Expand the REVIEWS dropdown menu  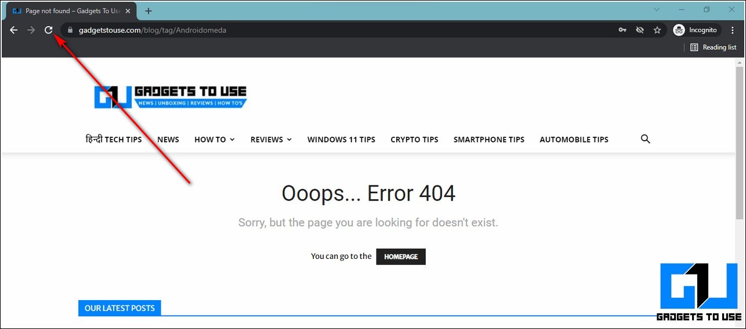271,140
